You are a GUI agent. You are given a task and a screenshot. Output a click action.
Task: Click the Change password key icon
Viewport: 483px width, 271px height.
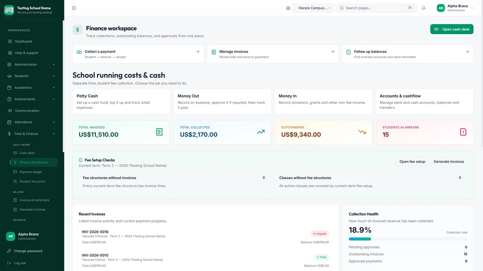click(x=9, y=251)
